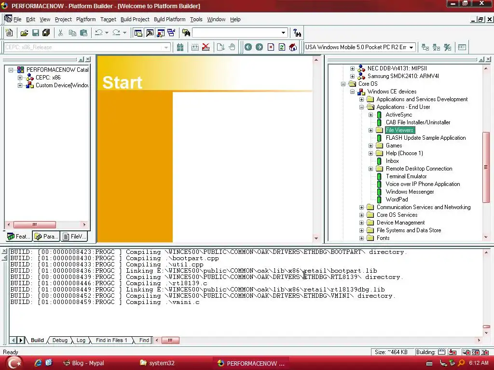The image size is (494, 370).
Task: Click the Save All toolbar icon
Action: 46,33
